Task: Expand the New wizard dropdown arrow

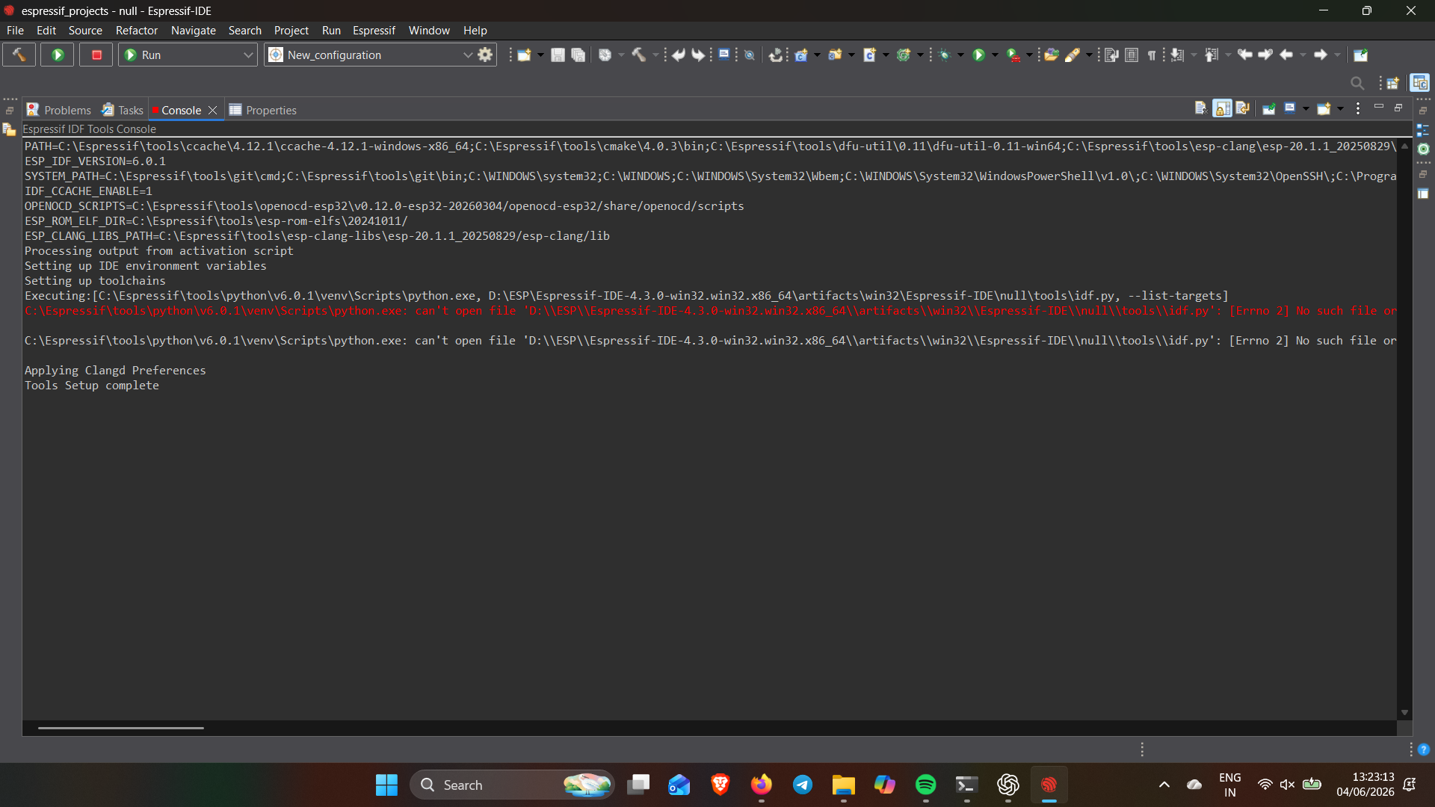Action: coord(540,55)
